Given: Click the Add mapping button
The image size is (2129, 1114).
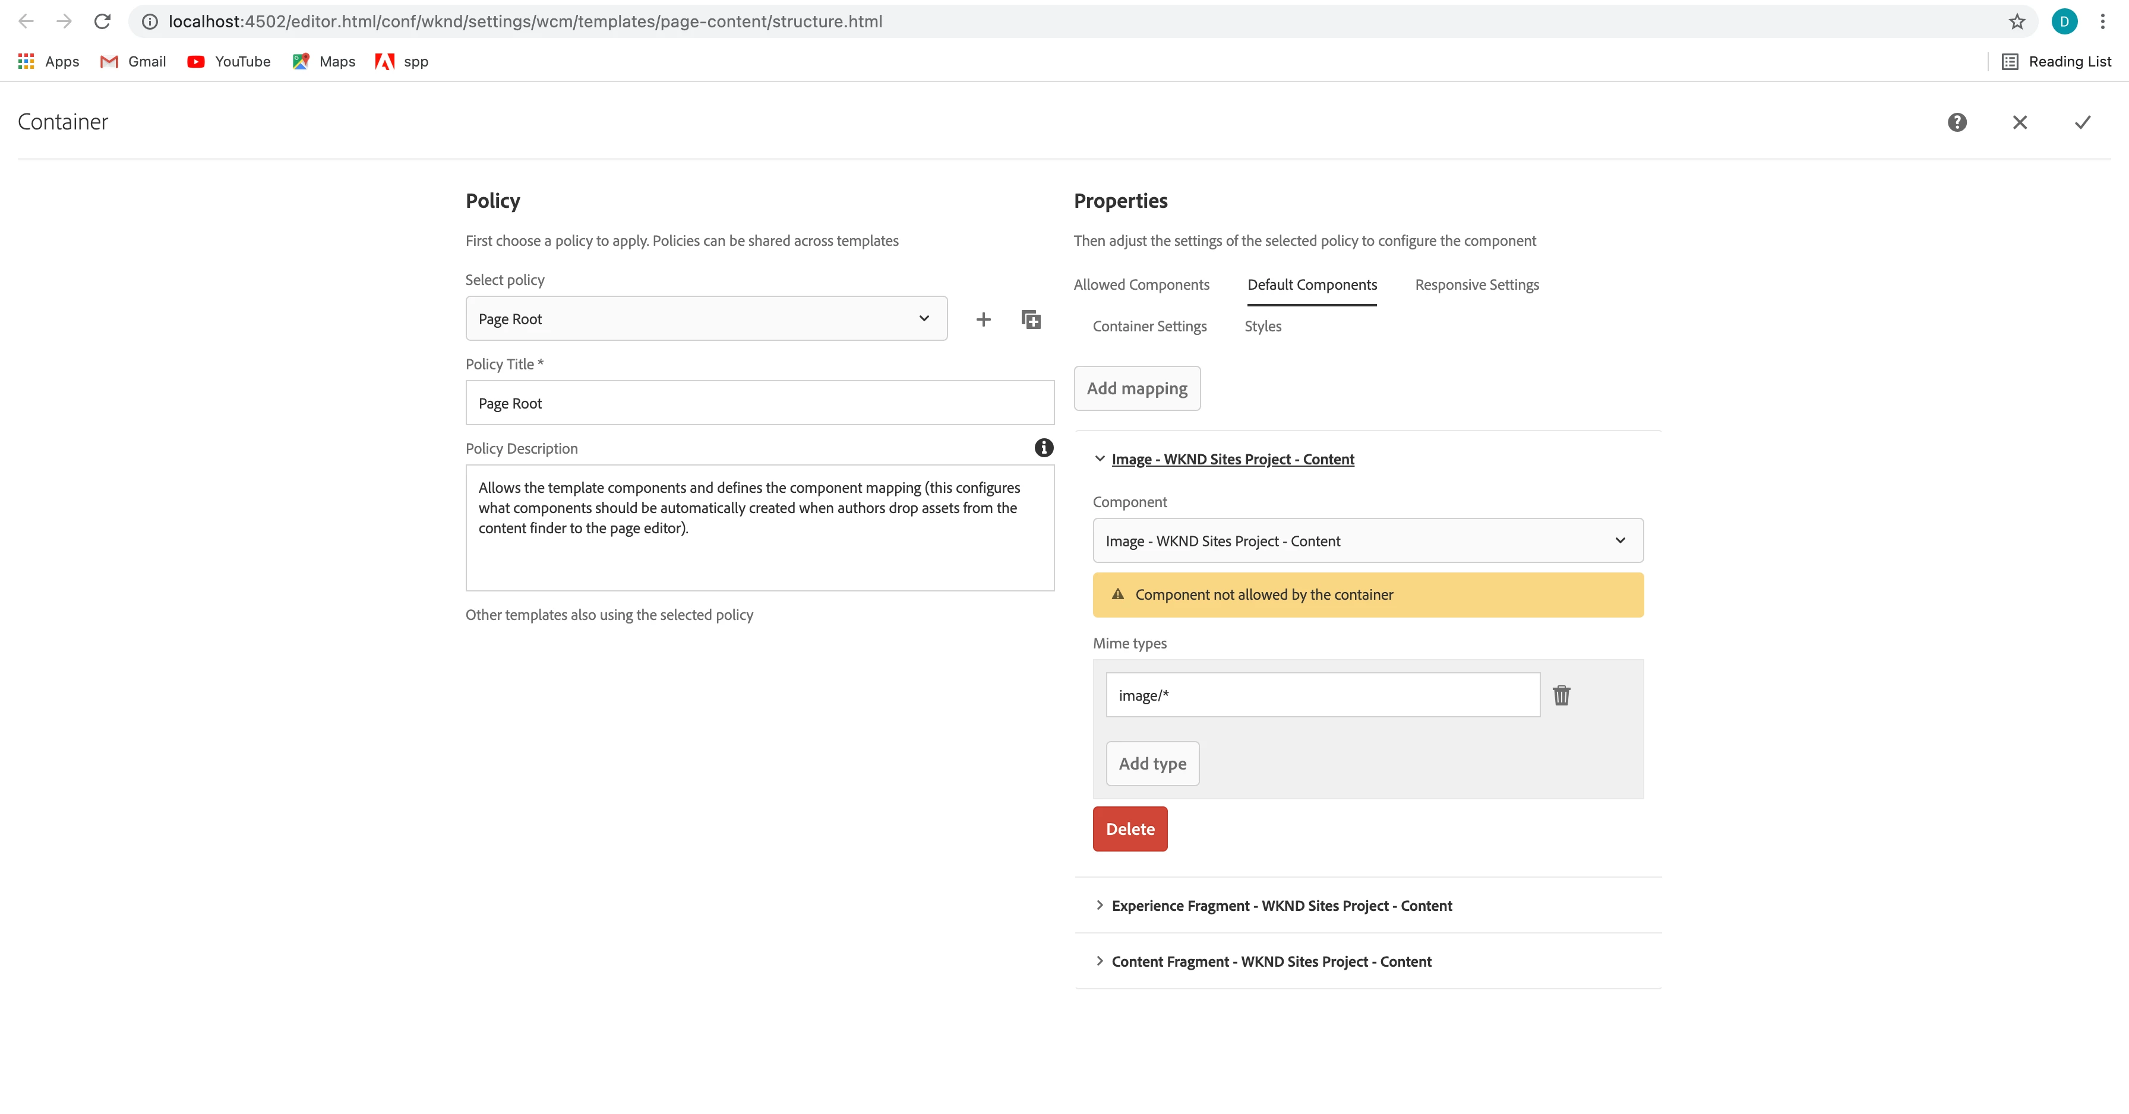Looking at the screenshot, I should [x=1136, y=388].
